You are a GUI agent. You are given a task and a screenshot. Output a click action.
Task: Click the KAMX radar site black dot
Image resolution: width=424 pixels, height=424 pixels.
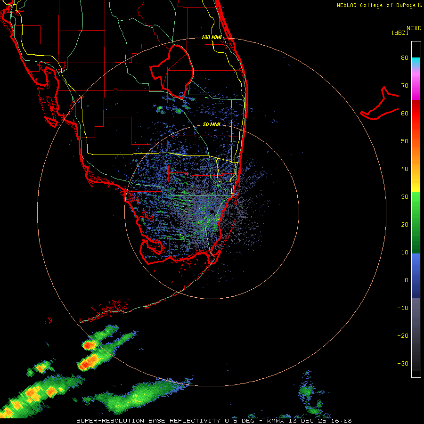pos(212,212)
